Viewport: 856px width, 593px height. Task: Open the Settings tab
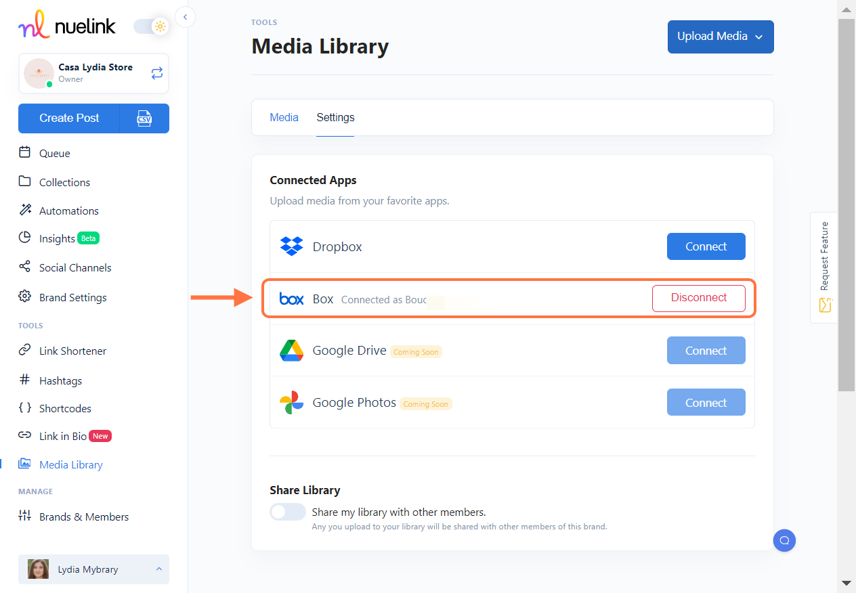(335, 117)
